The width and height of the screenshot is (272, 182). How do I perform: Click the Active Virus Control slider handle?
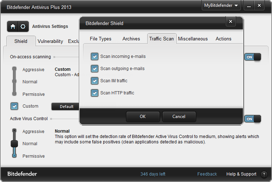[14, 144]
